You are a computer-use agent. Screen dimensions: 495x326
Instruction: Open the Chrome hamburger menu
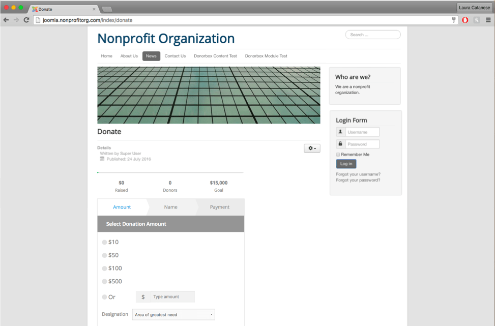pos(489,20)
